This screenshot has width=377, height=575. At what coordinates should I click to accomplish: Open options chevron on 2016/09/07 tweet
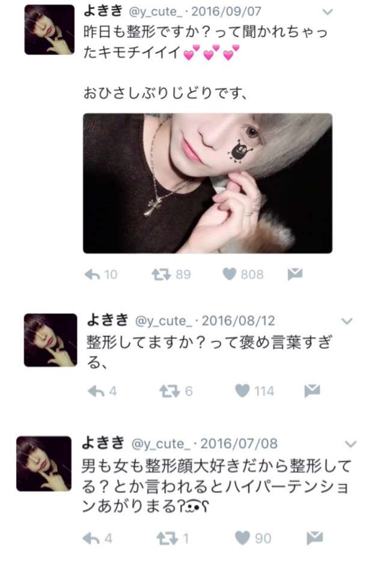[327, 12]
